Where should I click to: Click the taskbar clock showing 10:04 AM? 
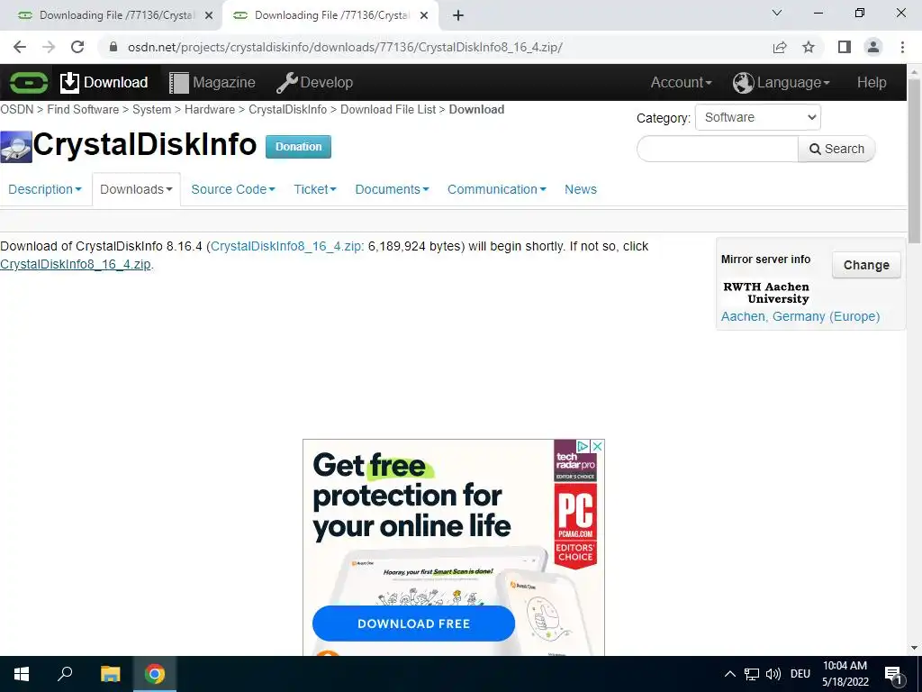tap(845, 674)
